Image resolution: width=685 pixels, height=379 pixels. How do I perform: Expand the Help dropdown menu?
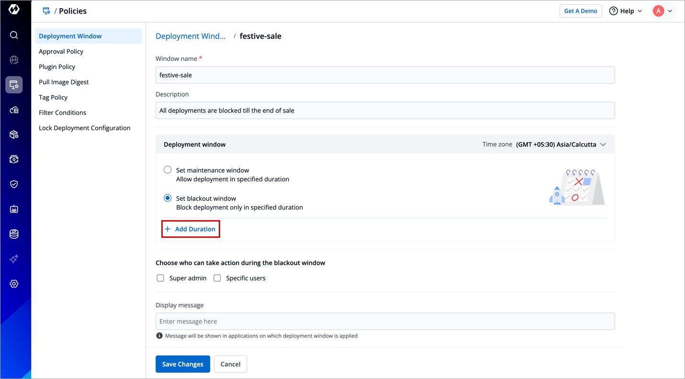pos(626,11)
